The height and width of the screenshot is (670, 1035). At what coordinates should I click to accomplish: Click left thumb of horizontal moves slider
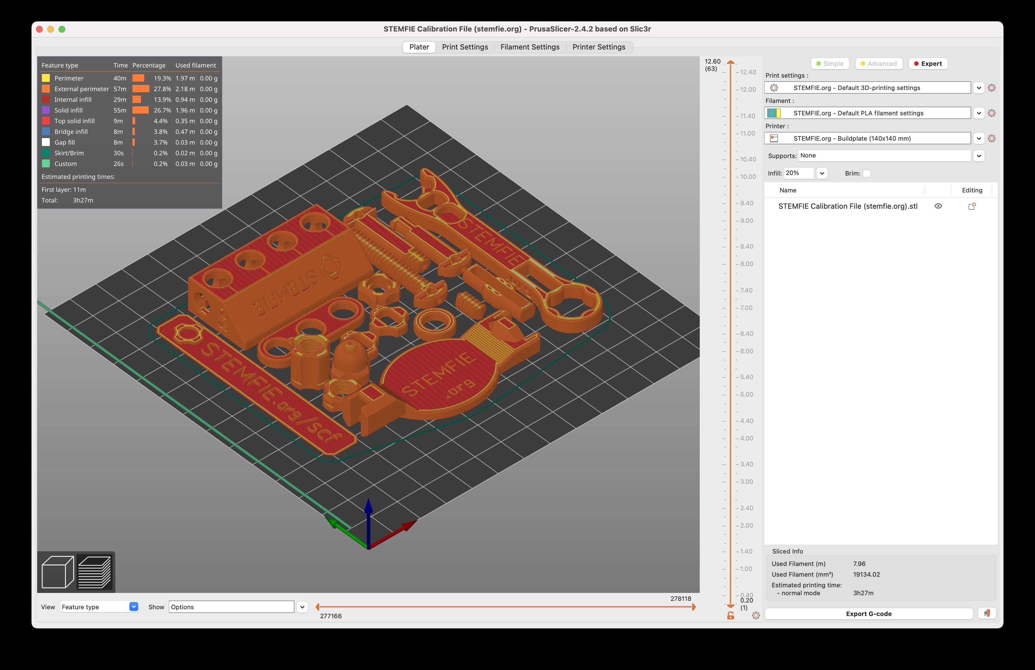point(318,607)
